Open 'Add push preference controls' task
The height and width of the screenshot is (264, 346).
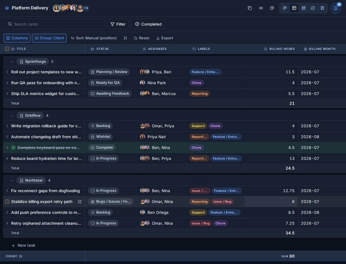coord(46,212)
